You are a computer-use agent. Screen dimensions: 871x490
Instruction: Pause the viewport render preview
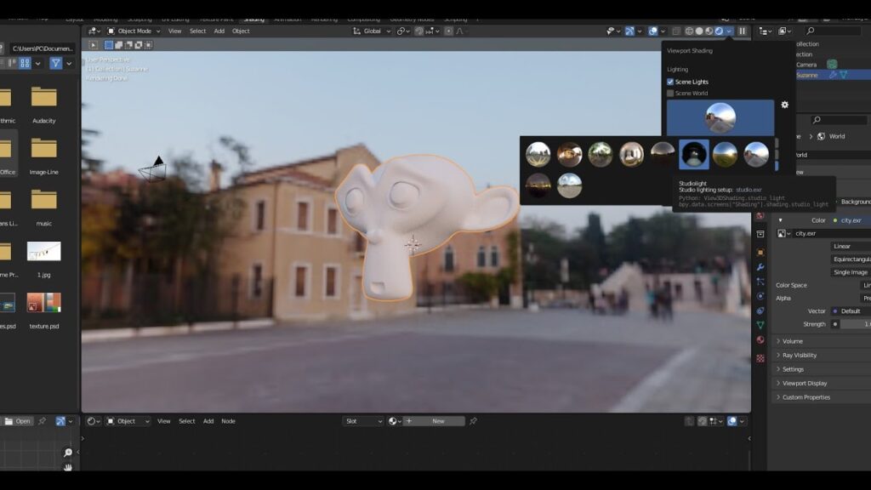pyautogui.click(x=742, y=31)
